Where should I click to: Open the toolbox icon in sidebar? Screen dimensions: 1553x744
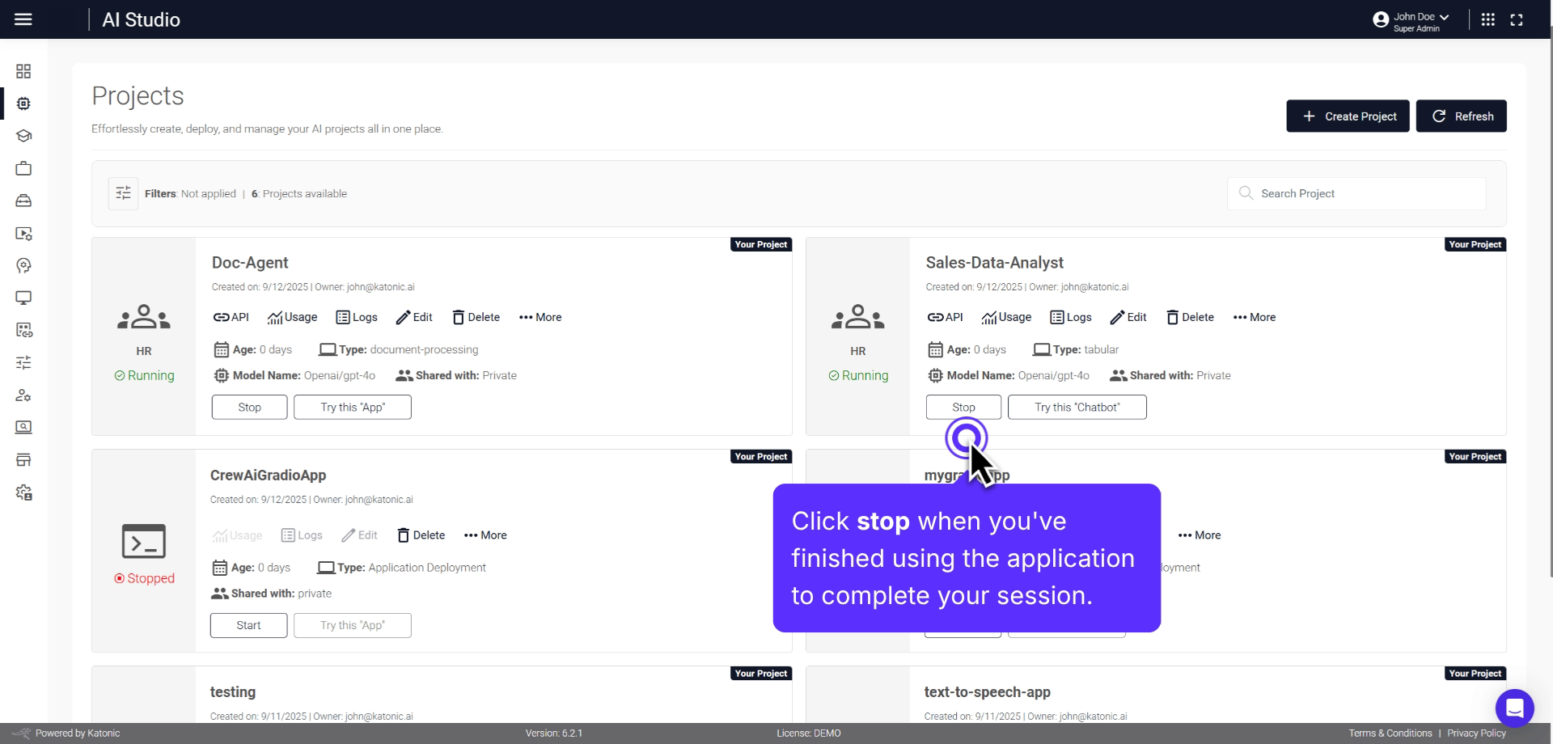23,201
